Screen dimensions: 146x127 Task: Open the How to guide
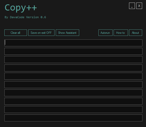click(x=121, y=33)
